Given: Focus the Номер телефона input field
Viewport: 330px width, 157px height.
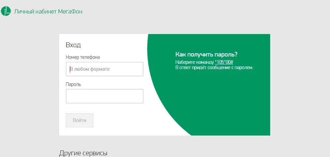Looking at the screenshot, I should [x=105, y=69].
